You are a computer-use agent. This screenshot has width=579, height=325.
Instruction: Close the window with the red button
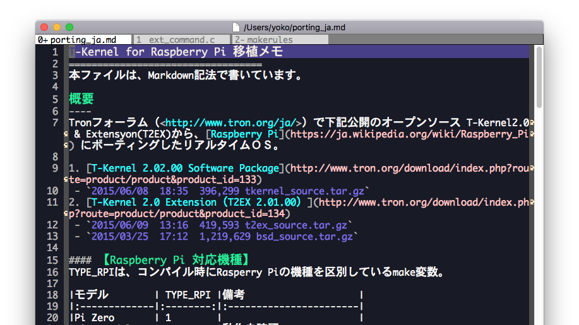(x=44, y=27)
